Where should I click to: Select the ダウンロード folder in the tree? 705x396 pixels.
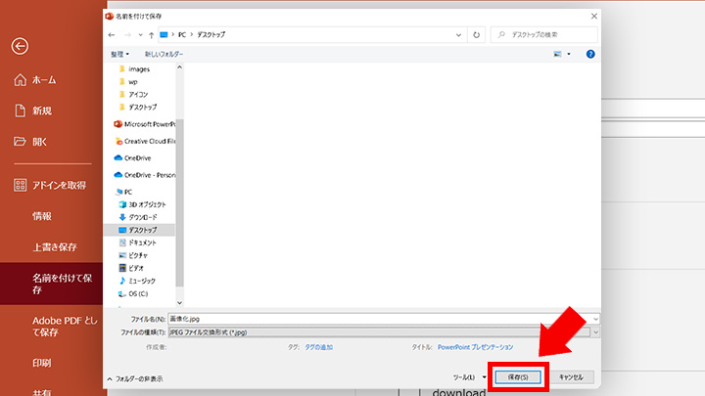tap(143, 216)
